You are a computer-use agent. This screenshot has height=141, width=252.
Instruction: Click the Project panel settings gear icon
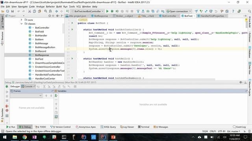coord(57,16)
